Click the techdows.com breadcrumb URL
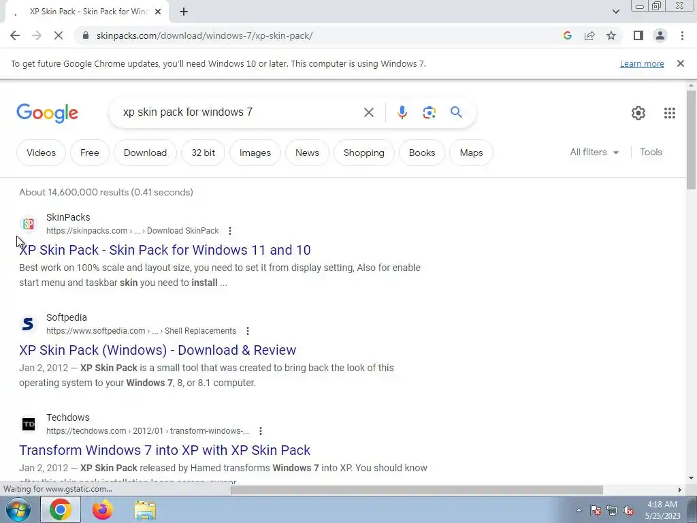 (x=148, y=431)
